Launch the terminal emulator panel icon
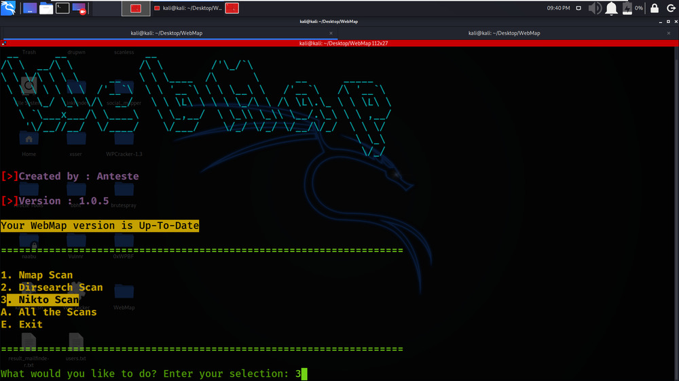Viewport: 679px width, 381px height. pos(62,8)
